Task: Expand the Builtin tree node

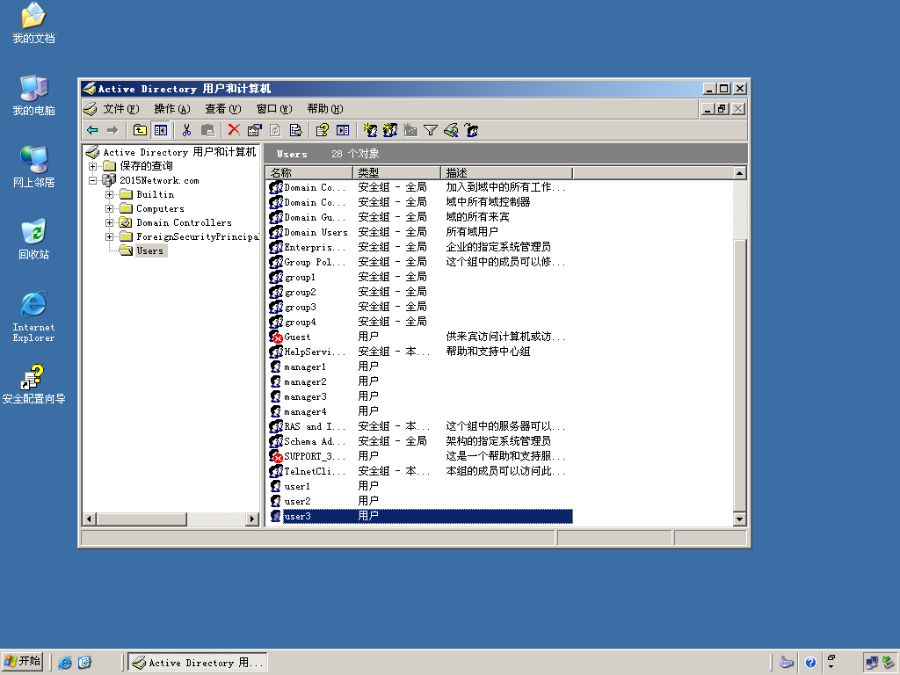Action: (109, 194)
